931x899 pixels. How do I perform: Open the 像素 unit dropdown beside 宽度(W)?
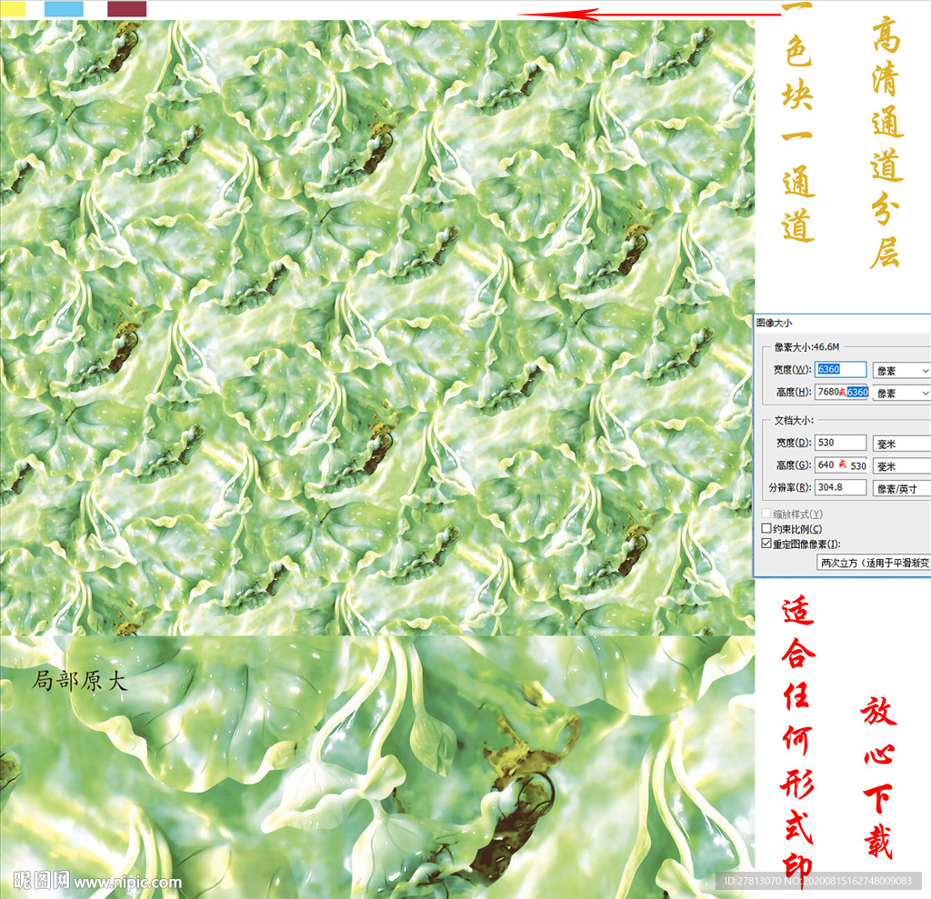point(901,371)
